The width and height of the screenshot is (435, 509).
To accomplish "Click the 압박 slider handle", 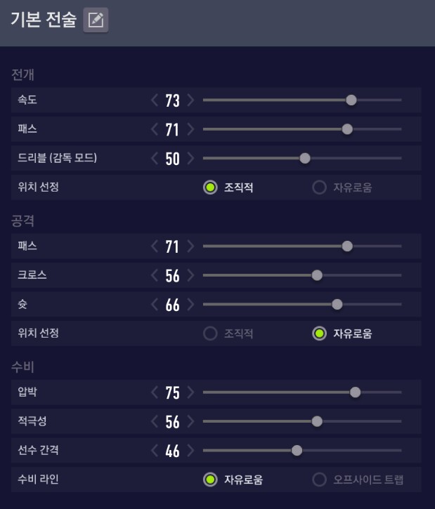I will click(355, 392).
